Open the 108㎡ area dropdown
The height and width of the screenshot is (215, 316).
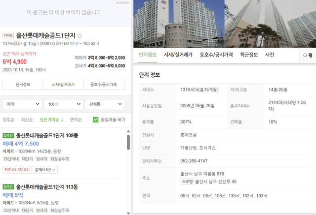(x=64, y=104)
